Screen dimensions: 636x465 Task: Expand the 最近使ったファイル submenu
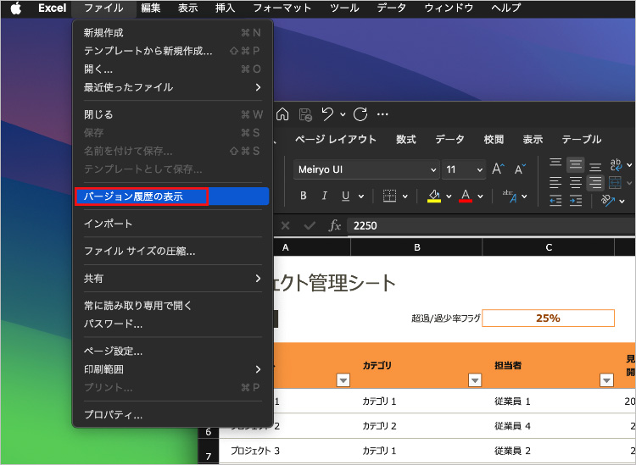click(173, 87)
